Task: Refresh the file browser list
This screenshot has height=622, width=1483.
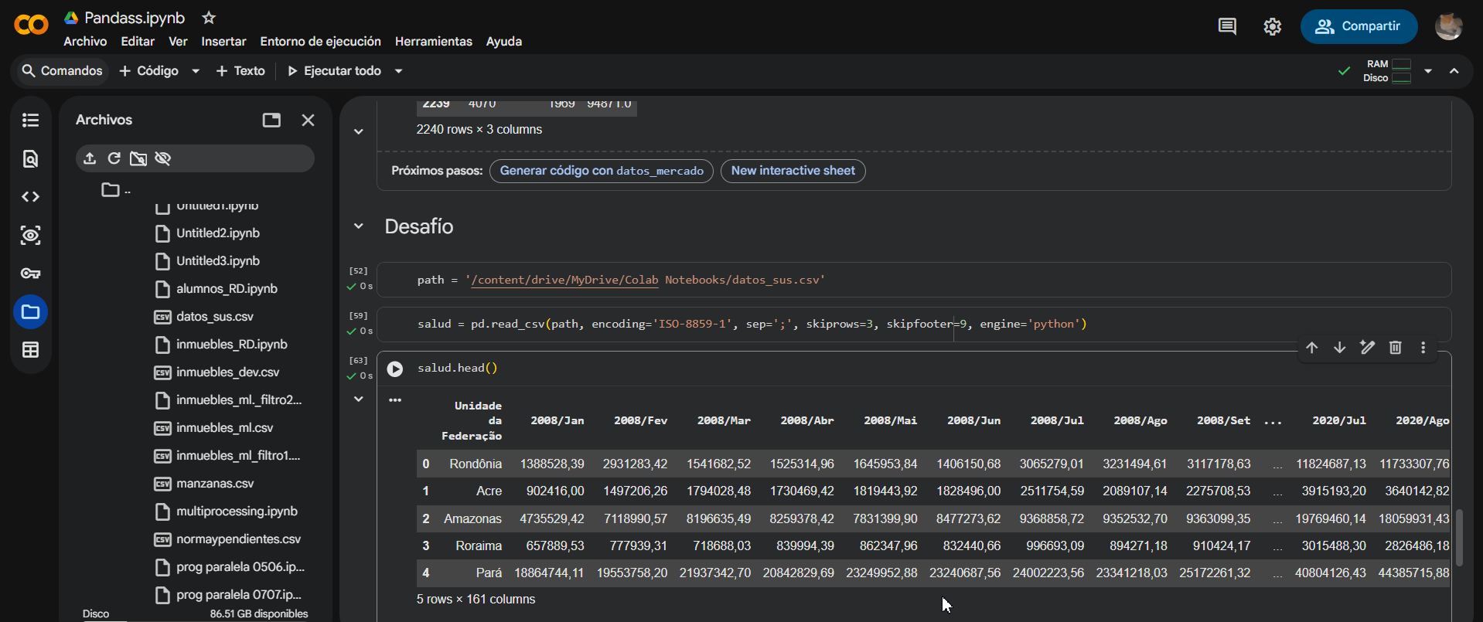Action: coord(114,158)
